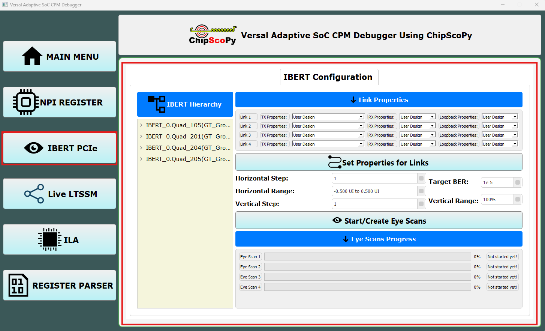Image resolution: width=545 pixels, height=331 pixels.
Task: Click the ChipScoPy logo in the header
Action: [213, 35]
